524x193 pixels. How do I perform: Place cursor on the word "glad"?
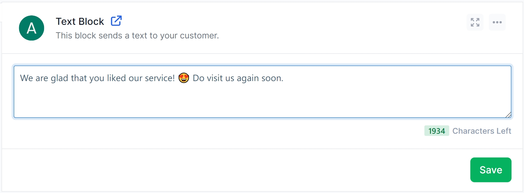[59, 78]
